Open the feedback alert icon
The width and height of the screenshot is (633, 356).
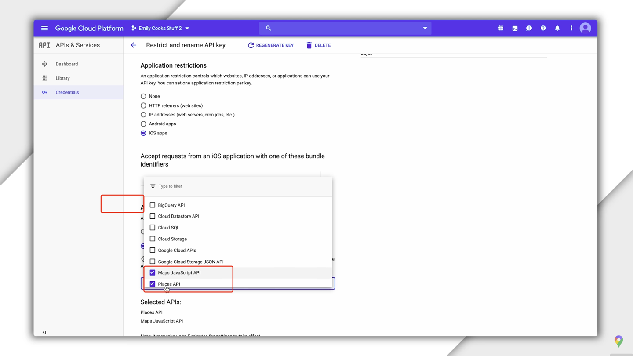[529, 28]
